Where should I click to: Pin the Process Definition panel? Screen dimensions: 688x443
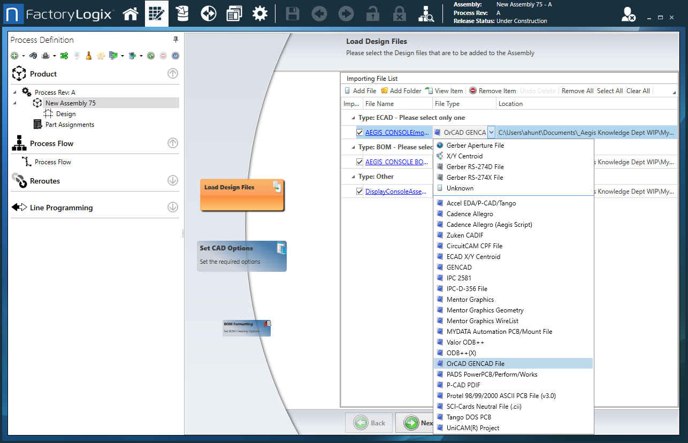[175, 40]
